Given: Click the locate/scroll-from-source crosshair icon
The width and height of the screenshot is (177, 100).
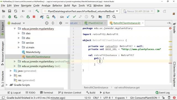Looking at the screenshot, I should 47,23.
